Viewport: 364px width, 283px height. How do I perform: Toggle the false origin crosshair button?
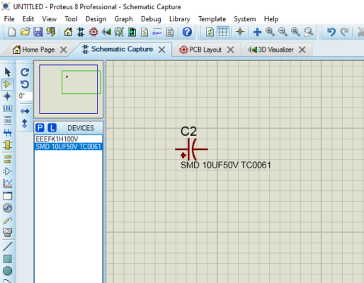click(240, 32)
